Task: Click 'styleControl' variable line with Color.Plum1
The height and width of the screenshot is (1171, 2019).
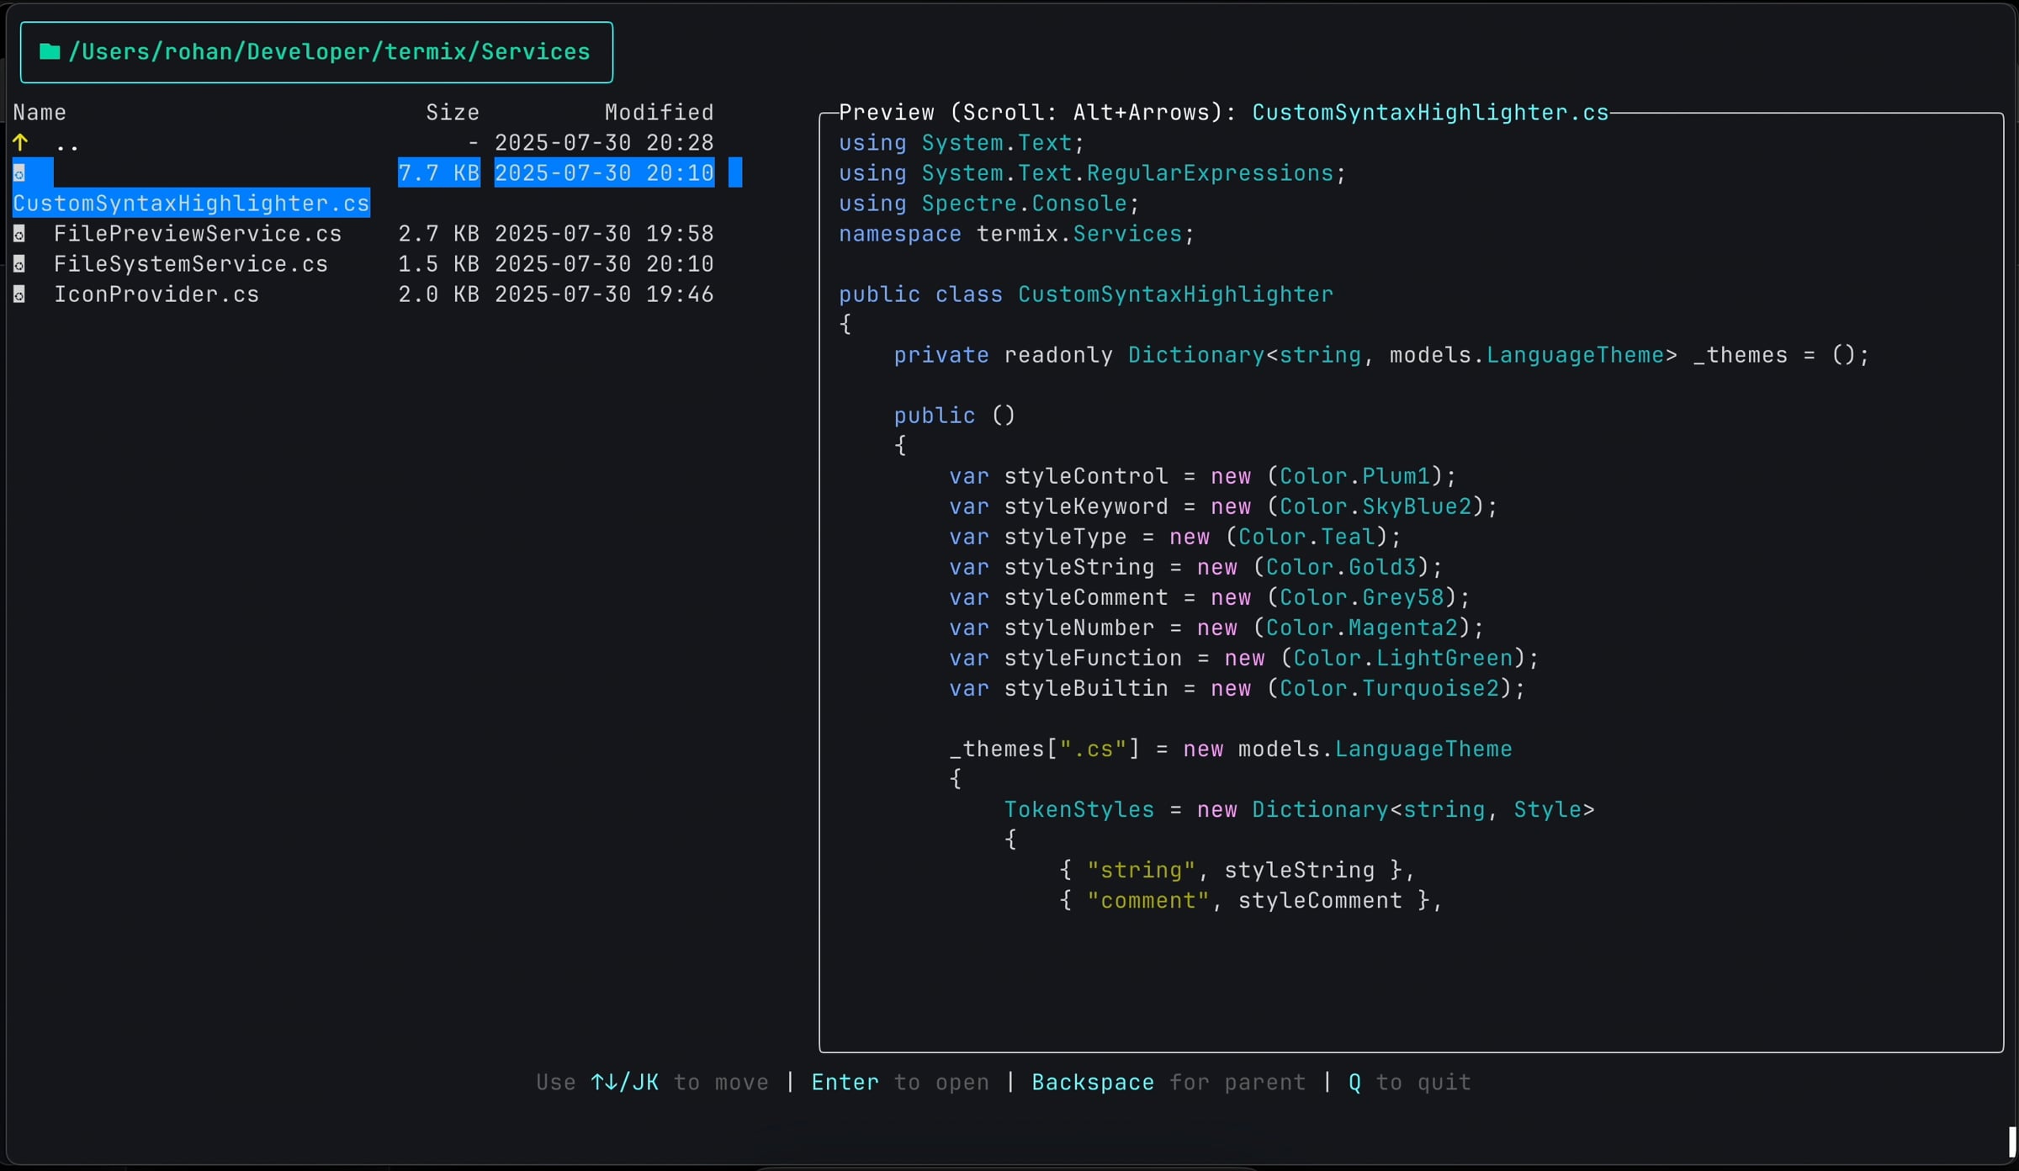Action: click(x=1203, y=476)
